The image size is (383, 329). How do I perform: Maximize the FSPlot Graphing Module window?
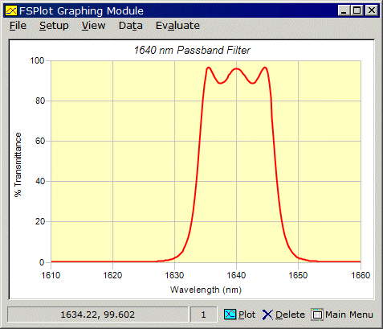(357, 10)
